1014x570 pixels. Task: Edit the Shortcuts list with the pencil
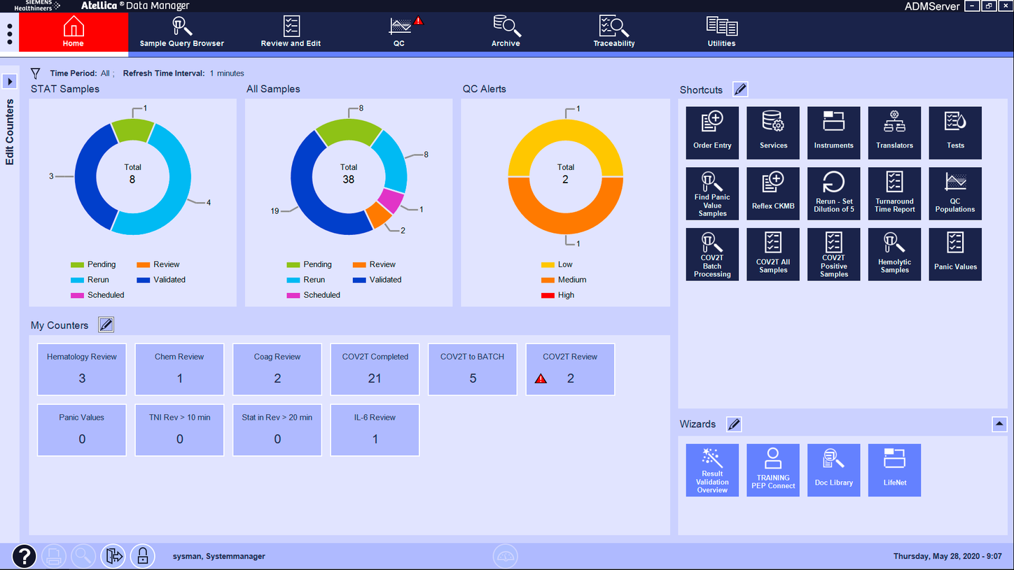740,89
